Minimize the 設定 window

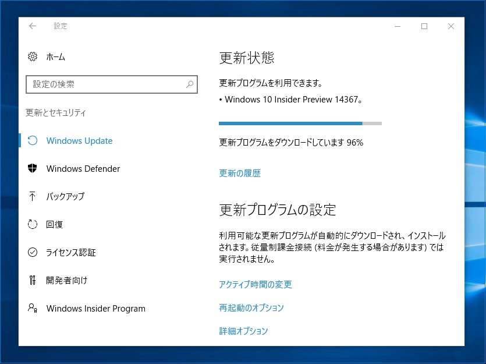[398, 26]
